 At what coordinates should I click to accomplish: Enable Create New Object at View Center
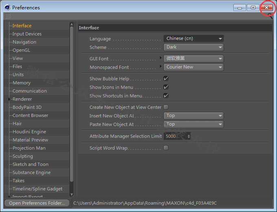(166, 107)
